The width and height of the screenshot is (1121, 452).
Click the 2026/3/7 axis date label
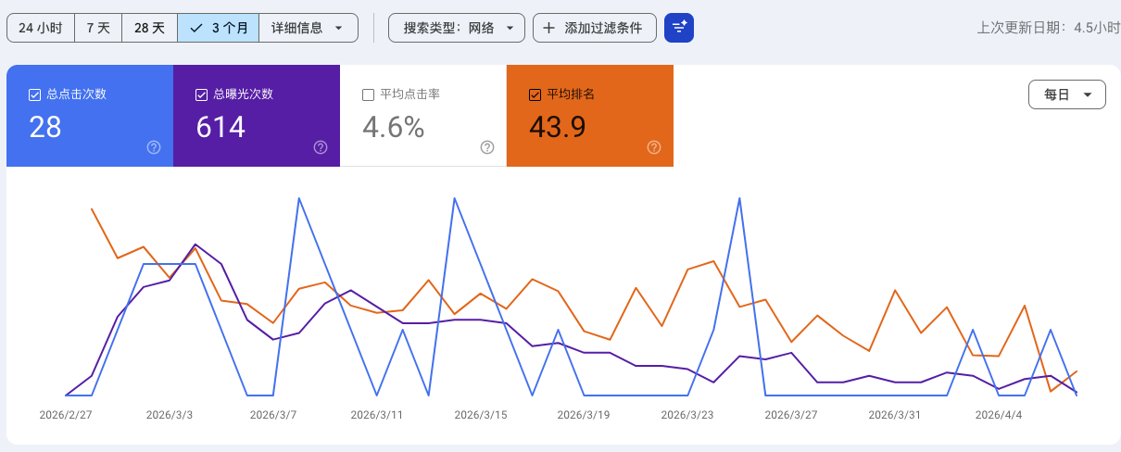tap(273, 415)
